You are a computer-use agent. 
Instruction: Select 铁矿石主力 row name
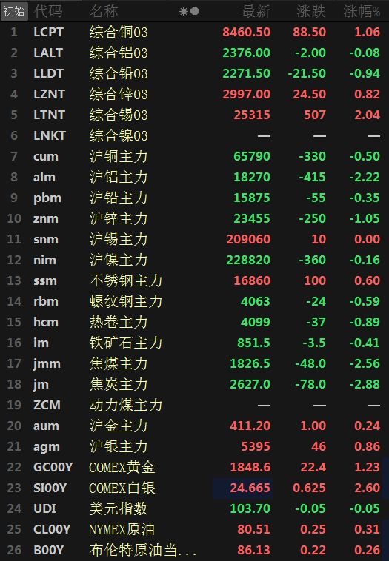tap(126, 343)
